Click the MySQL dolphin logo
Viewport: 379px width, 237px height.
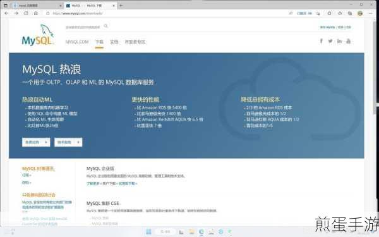click(x=38, y=35)
